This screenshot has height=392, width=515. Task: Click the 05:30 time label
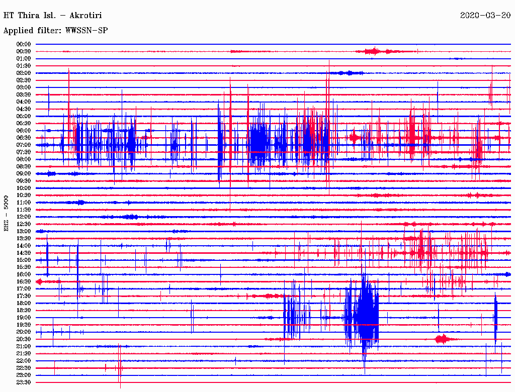pyautogui.click(x=24, y=124)
